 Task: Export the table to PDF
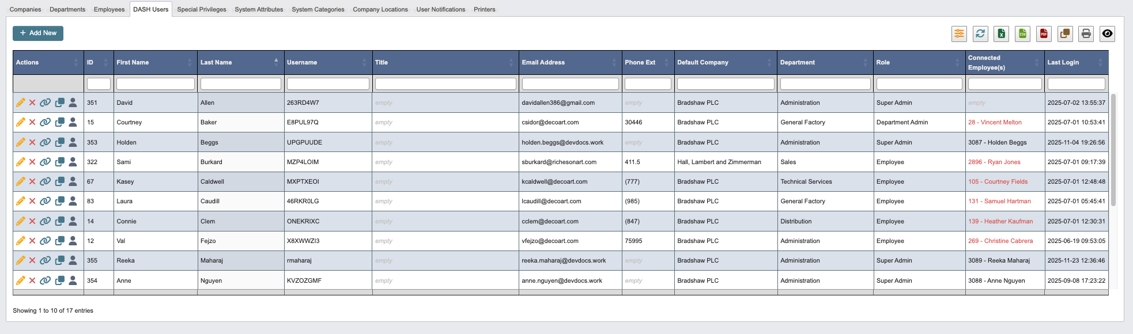click(x=1044, y=34)
